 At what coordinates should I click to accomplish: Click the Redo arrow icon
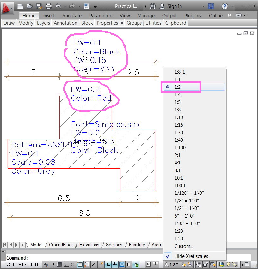(x=72, y=6)
